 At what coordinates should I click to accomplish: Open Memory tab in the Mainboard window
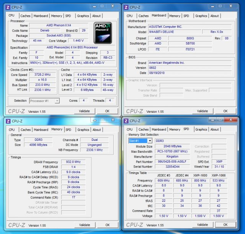(175, 16)
